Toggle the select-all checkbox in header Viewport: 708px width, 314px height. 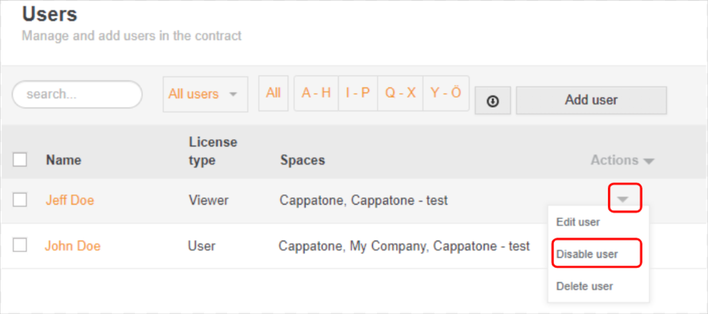(20, 160)
